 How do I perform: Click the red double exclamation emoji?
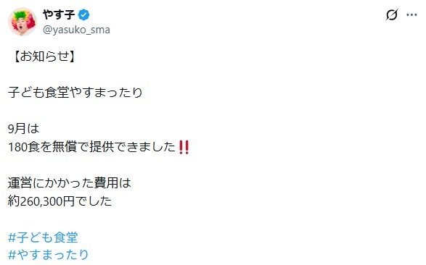coord(184,147)
